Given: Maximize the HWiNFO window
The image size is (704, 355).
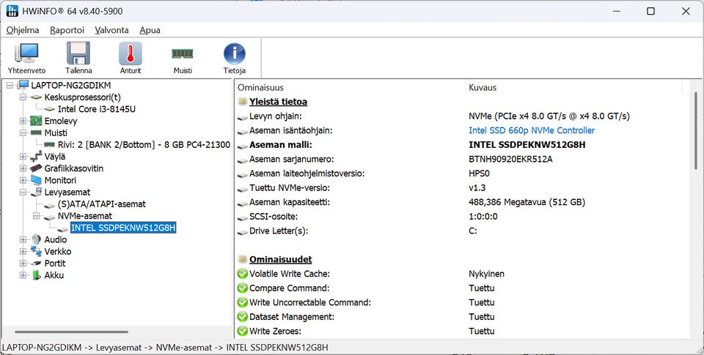Looking at the screenshot, I should 650,11.
